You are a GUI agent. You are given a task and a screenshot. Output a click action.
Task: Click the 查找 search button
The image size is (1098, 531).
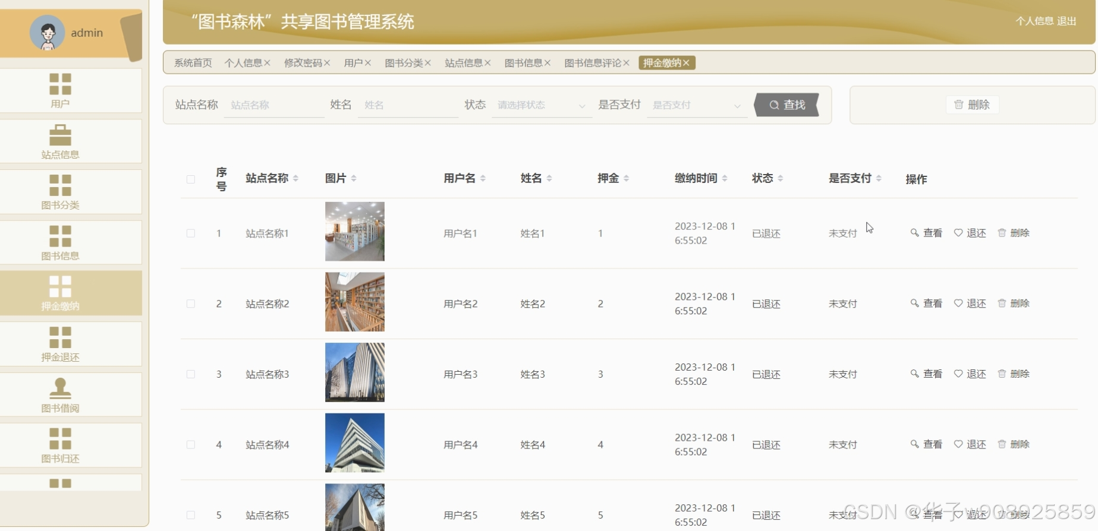click(x=786, y=105)
